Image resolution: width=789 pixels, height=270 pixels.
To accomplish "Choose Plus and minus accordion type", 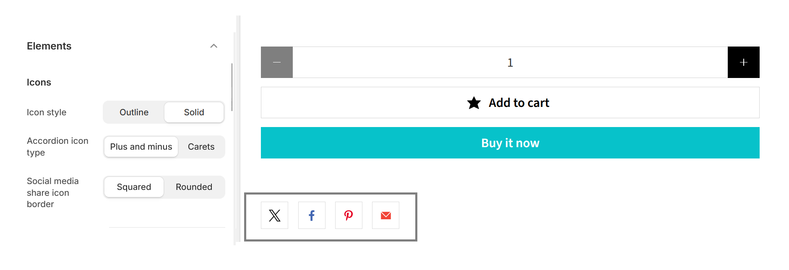I will [141, 147].
